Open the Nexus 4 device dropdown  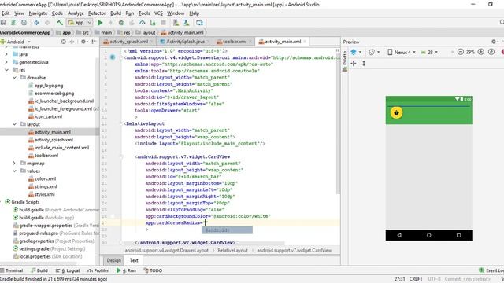(x=402, y=52)
